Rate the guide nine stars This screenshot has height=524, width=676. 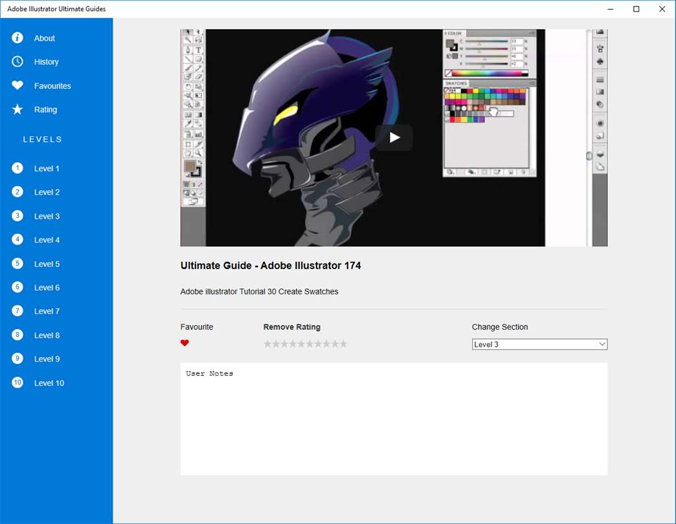[335, 344]
